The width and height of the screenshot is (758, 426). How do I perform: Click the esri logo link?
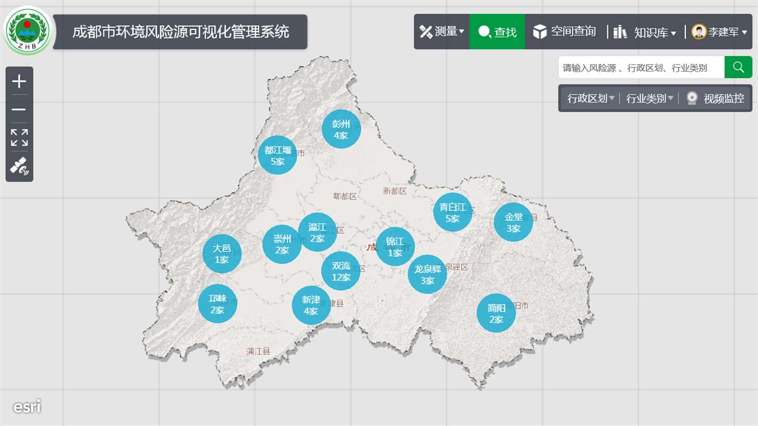coord(27,406)
